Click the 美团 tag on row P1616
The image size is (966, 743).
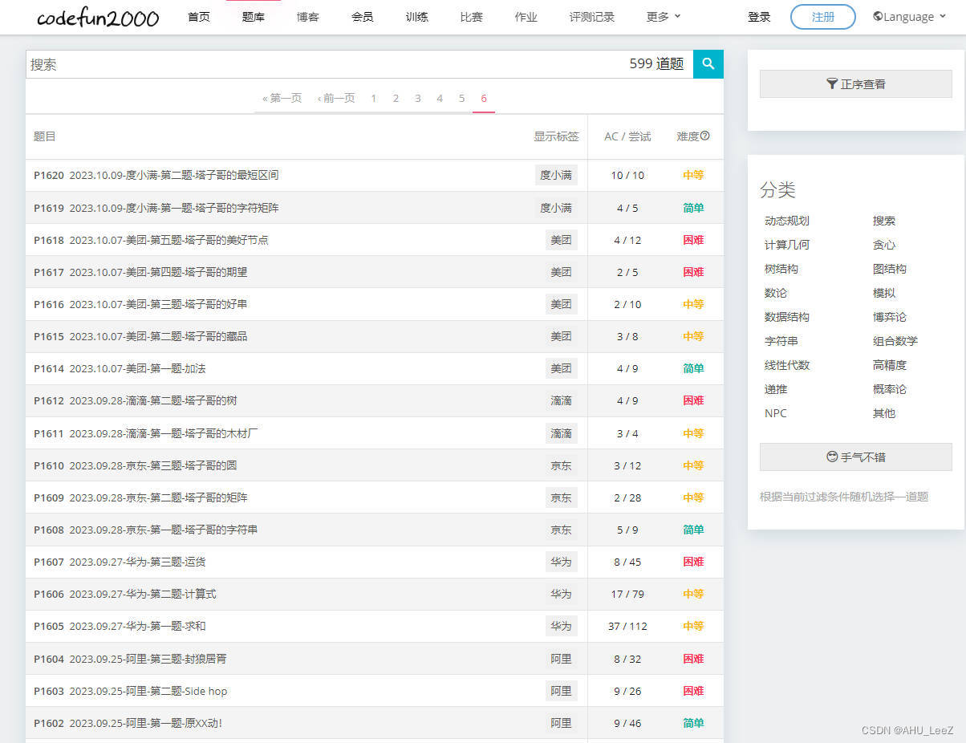(561, 304)
